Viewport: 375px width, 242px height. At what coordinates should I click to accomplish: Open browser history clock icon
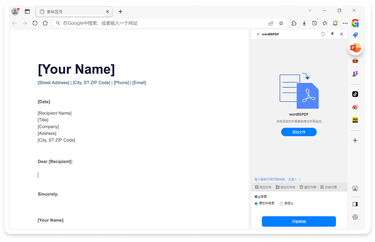(314, 23)
